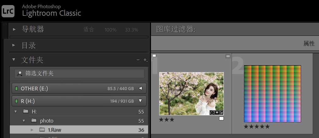Click OTHER (E:) volume green status indicator

[x=16, y=89]
